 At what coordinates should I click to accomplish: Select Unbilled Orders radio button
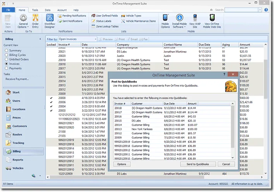(x=7, y=60)
